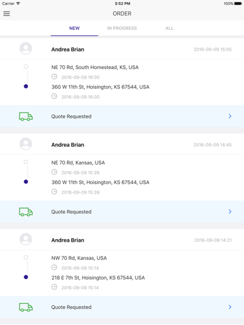The width and height of the screenshot is (244, 325).
Task: Expand the first Quote Requested chevron
Action: (x=230, y=116)
